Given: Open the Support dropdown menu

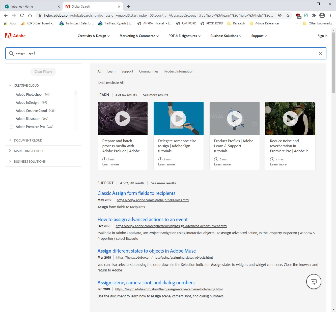Looking at the screenshot, I should click(259, 36).
